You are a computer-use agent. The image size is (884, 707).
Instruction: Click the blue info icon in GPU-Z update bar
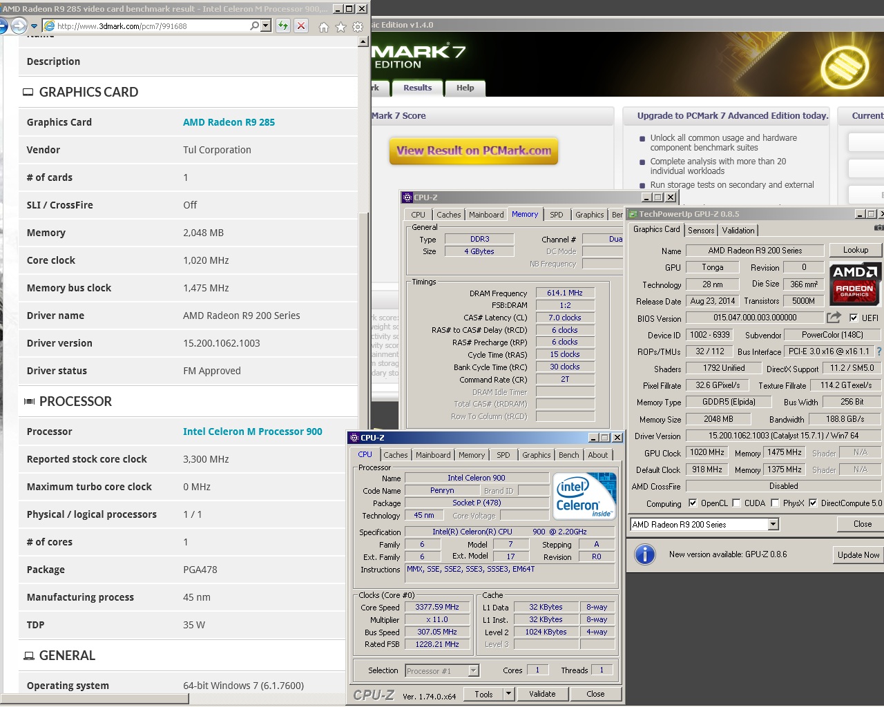[x=644, y=554]
